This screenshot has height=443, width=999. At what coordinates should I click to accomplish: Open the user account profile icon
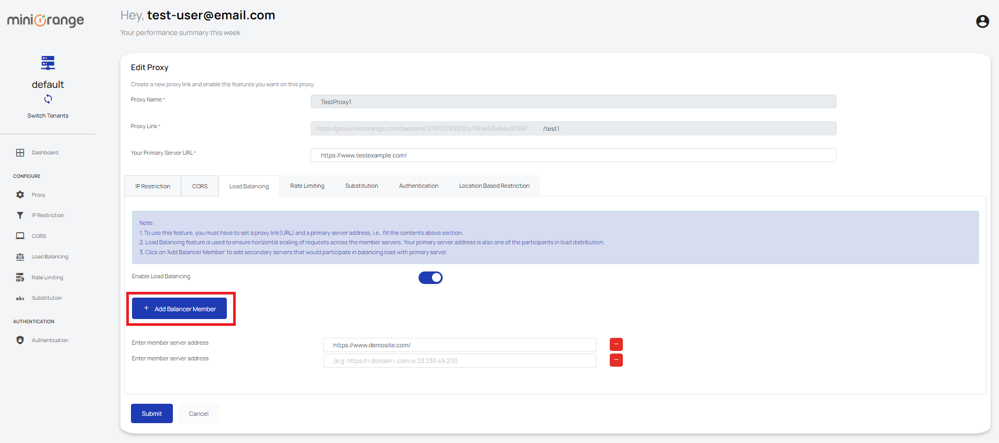(x=982, y=21)
